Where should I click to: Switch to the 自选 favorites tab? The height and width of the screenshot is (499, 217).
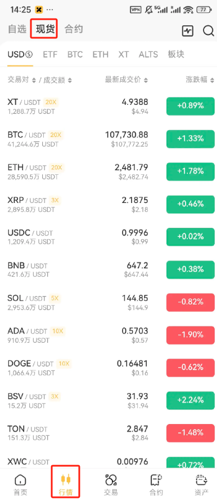pyautogui.click(x=17, y=29)
